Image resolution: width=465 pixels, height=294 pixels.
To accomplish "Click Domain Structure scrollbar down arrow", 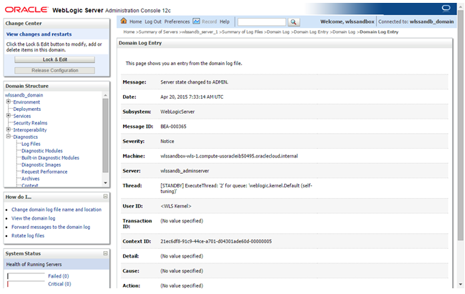I will tap(105, 183).
